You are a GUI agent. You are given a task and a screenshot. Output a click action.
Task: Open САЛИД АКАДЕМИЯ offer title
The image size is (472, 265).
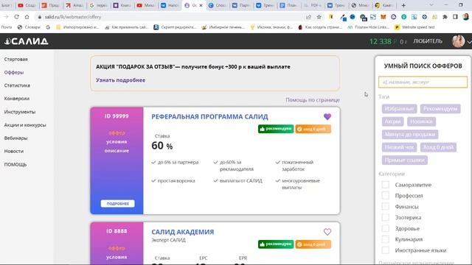click(182, 232)
